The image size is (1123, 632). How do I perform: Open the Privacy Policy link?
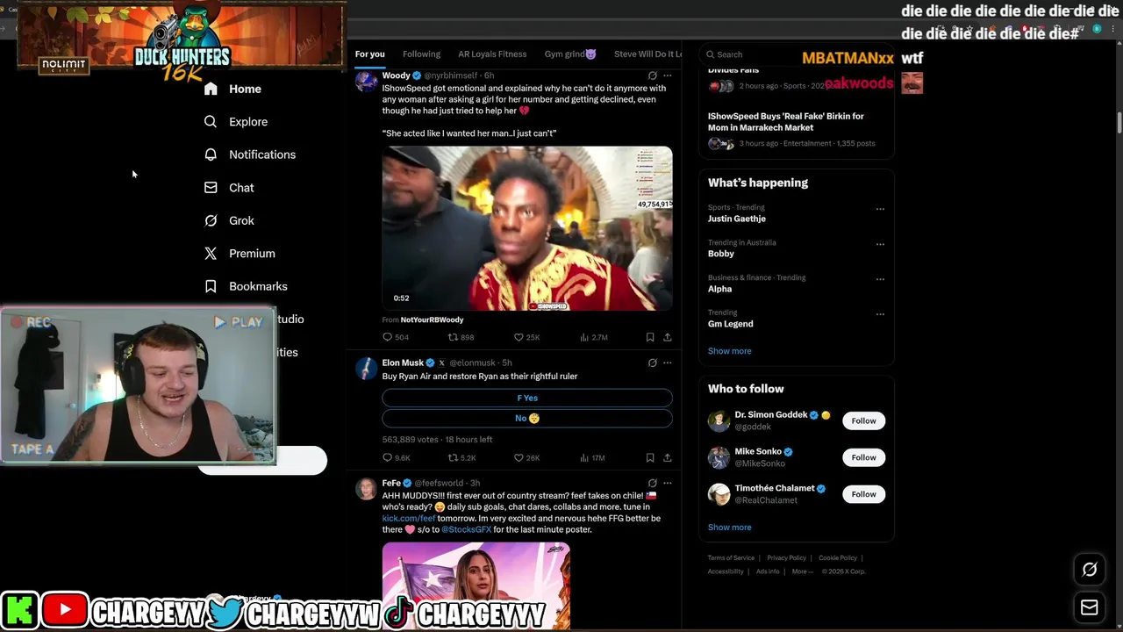coord(786,558)
